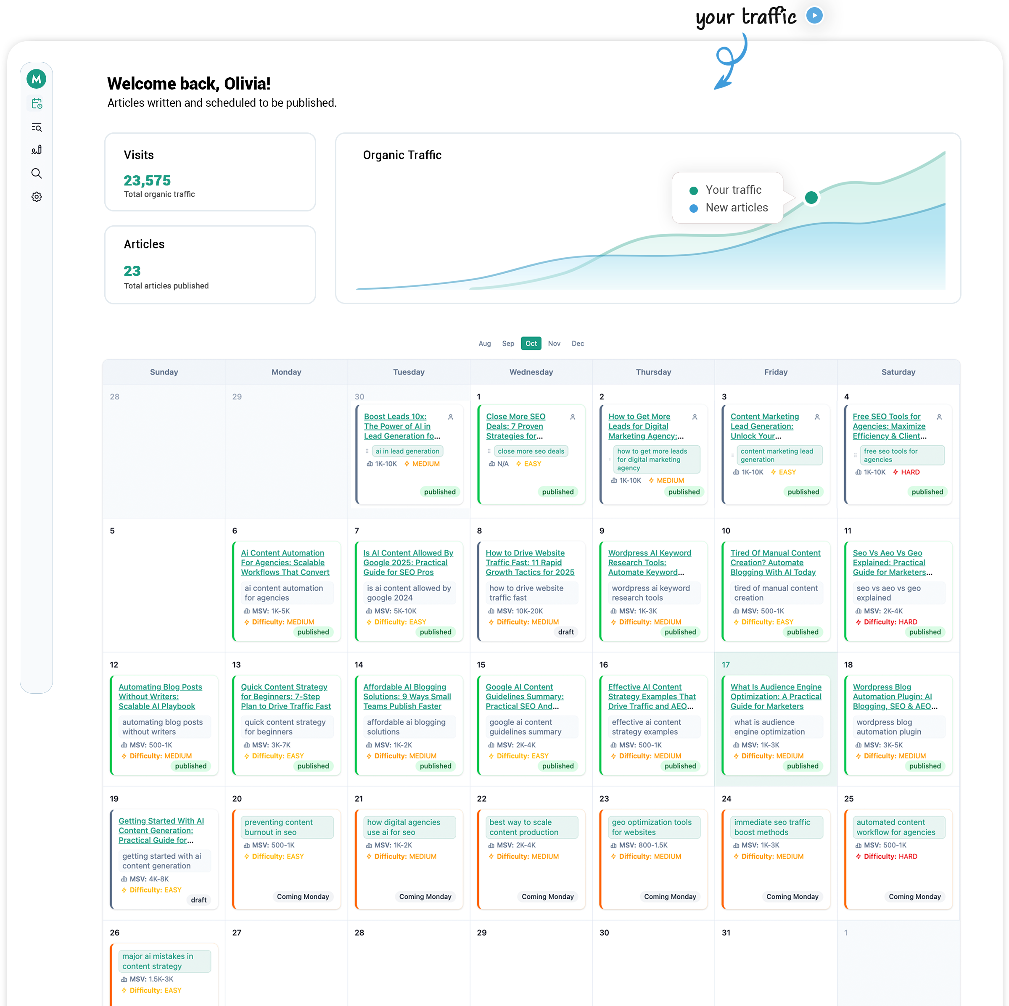
Task: Open the Content Marketing Lead Generation article
Action: tap(765, 426)
